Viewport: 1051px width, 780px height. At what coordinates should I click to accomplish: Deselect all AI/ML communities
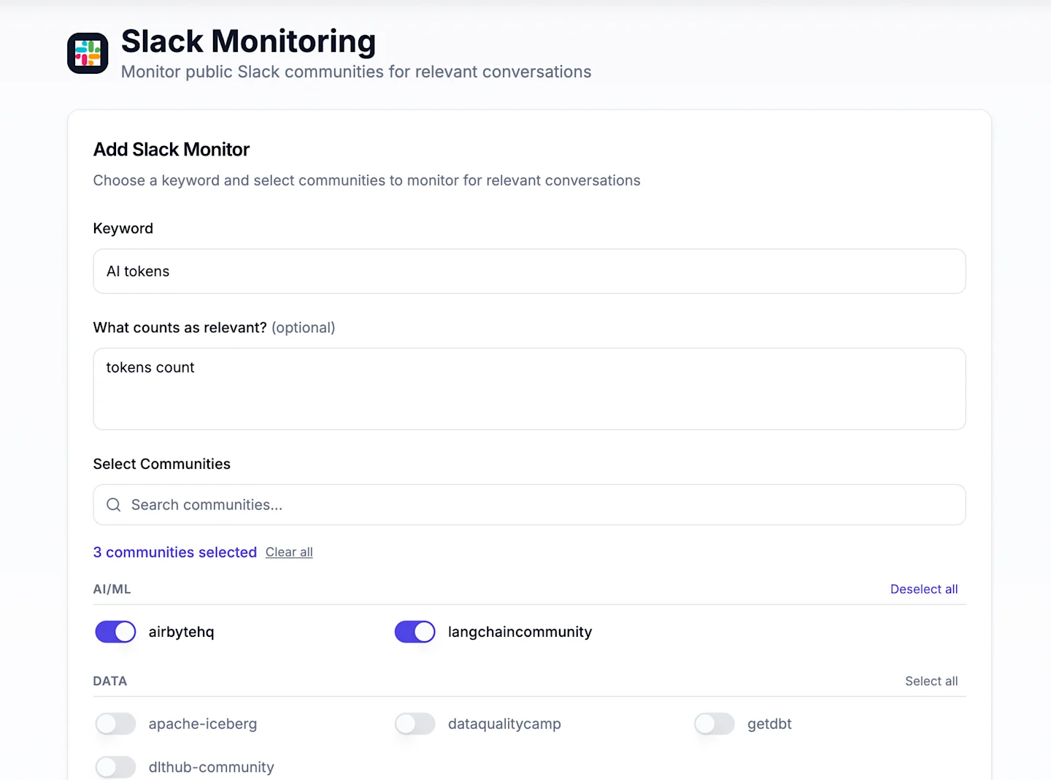point(924,589)
